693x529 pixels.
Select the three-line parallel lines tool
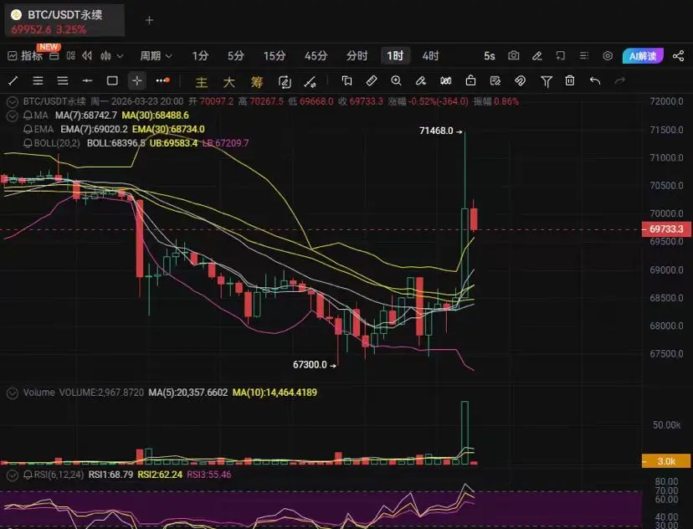coord(38,80)
